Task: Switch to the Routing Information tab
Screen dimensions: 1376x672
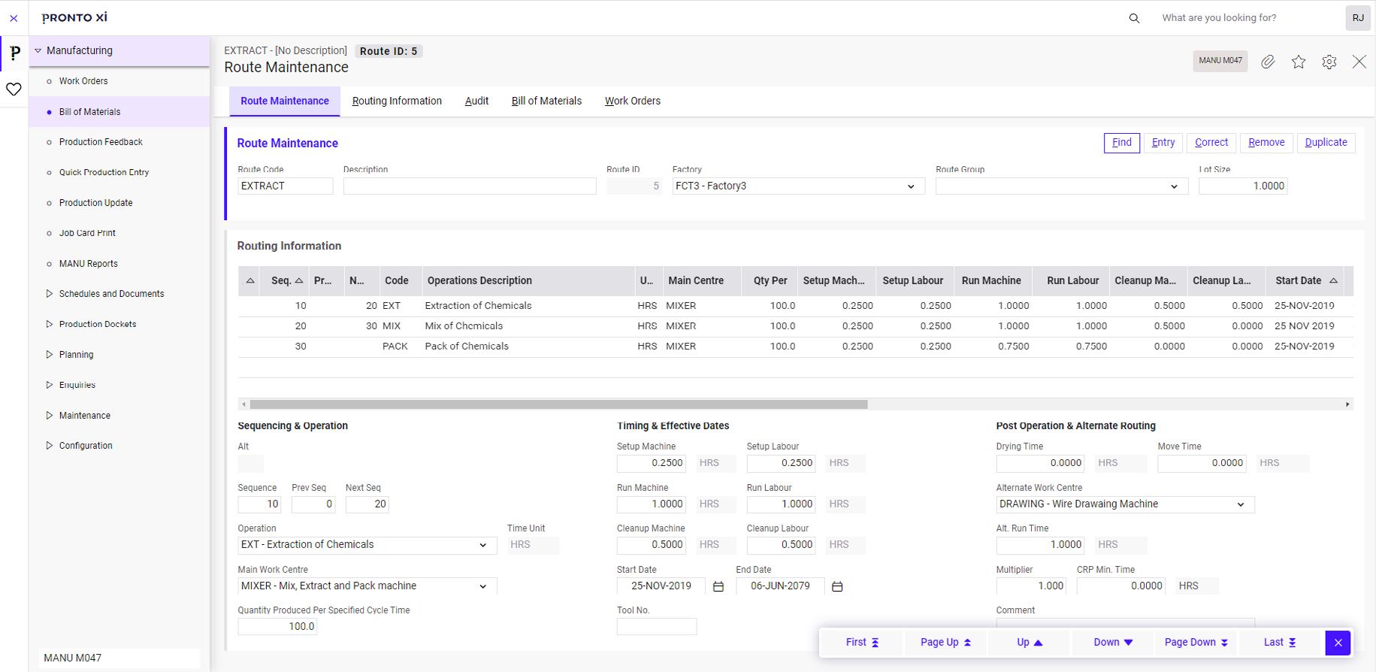Action: 397,101
